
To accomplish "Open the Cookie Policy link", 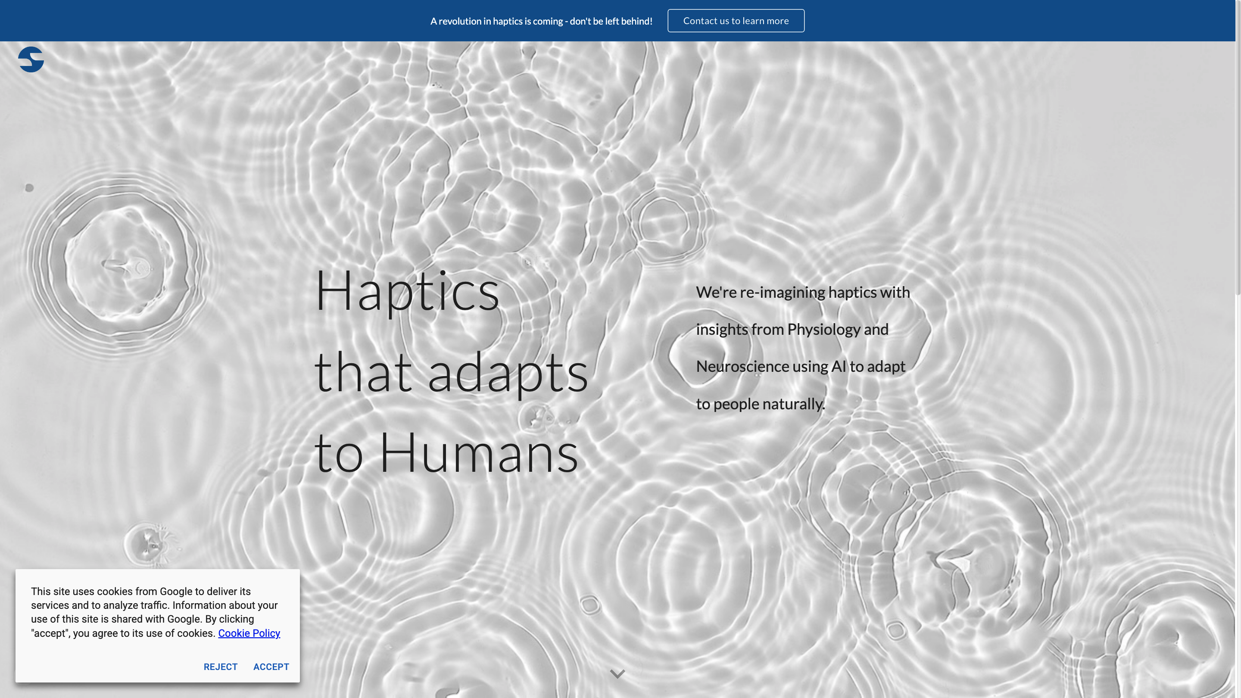I will 249,633.
